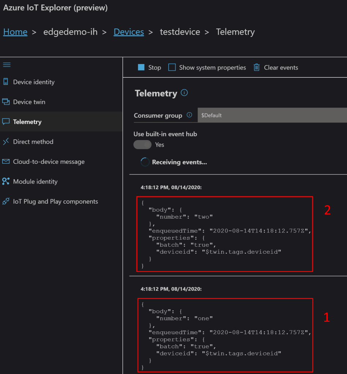Open the Devices breadcrumb link

click(128, 32)
